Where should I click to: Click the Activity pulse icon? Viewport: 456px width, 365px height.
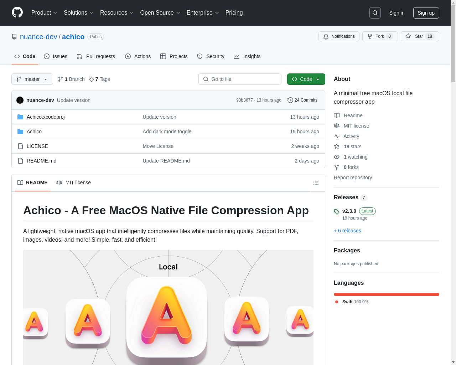point(337,136)
